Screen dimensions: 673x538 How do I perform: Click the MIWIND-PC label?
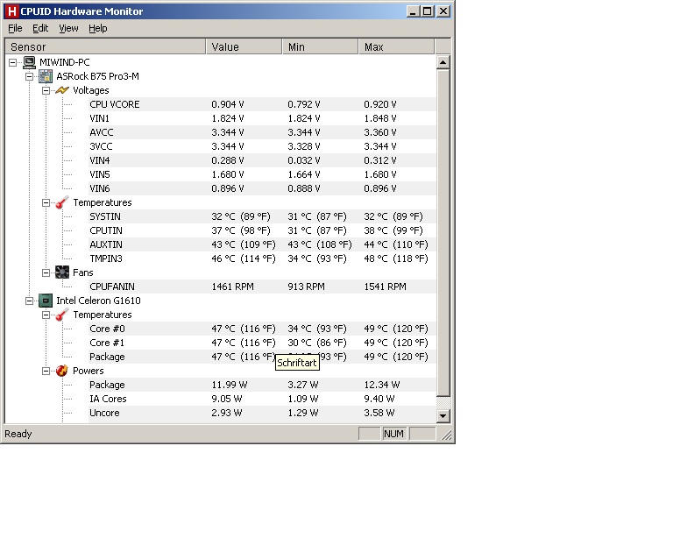[x=64, y=62]
